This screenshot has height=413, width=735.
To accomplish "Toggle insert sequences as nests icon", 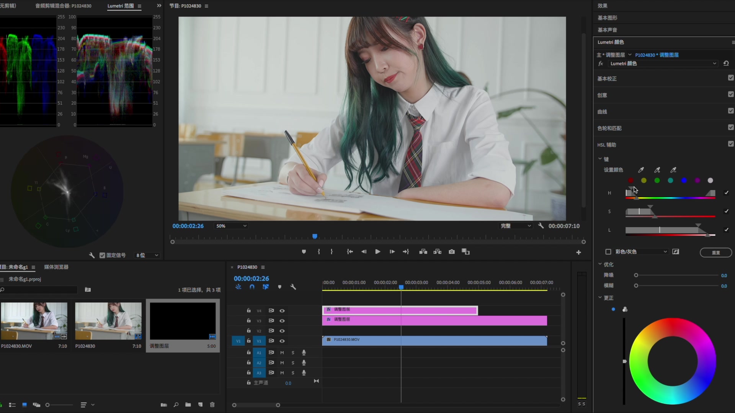I will [238, 287].
